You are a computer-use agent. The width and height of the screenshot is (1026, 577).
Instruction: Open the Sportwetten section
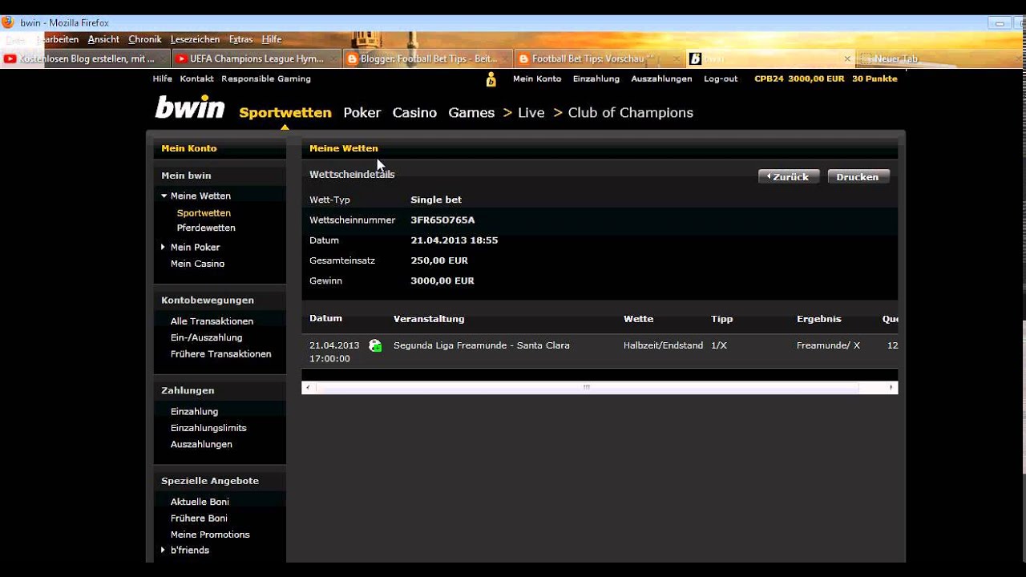pyautogui.click(x=285, y=113)
